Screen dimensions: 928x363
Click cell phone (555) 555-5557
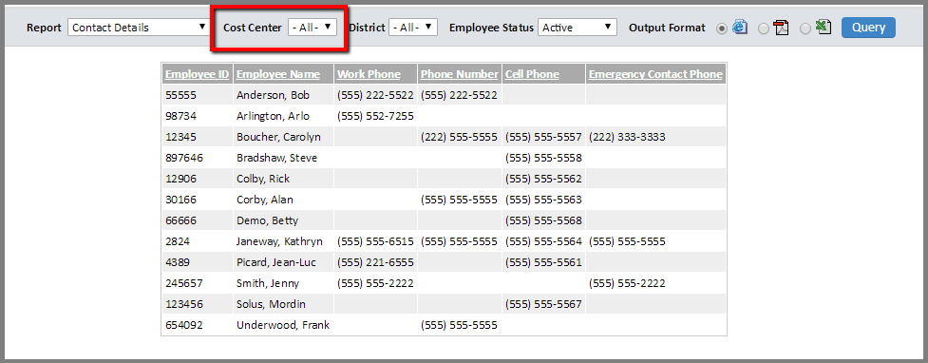pyautogui.click(x=543, y=137)
